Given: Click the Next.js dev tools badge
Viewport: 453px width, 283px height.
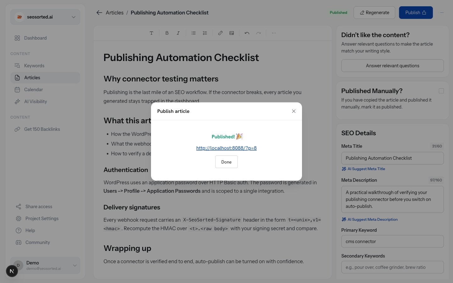Looking at the screenshot, I should (12, 271).
